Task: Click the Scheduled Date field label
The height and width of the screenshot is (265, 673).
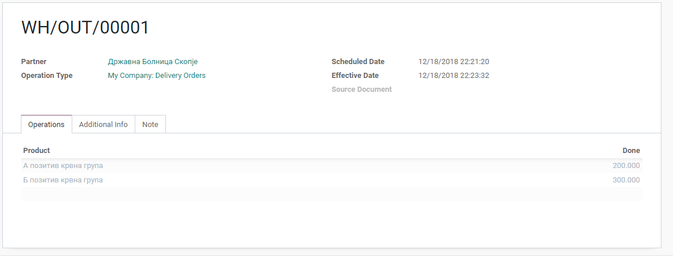Action: [358, 62]
